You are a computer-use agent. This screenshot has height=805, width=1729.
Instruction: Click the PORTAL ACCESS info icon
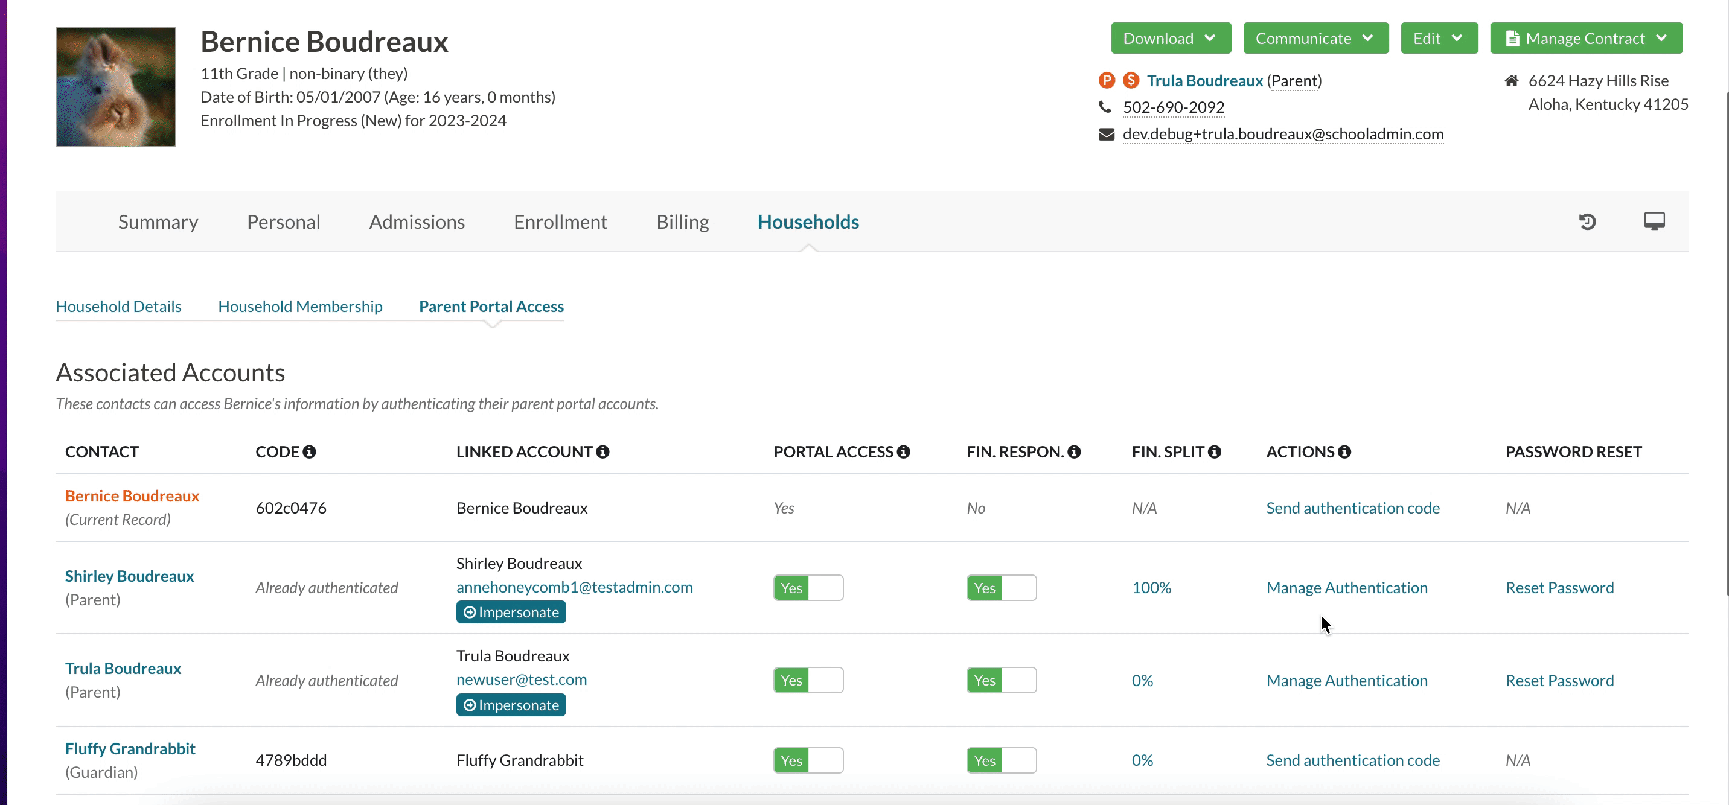point(903,451)
